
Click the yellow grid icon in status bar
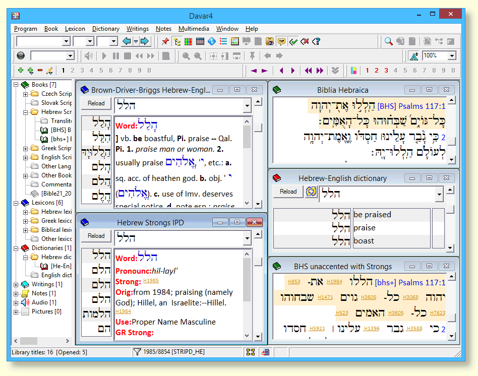pyautogui.click(x=251, y=352)
